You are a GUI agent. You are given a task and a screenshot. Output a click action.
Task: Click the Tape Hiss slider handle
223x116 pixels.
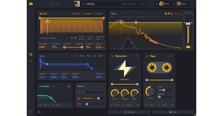pyautogui.click(x=164, y=90)
